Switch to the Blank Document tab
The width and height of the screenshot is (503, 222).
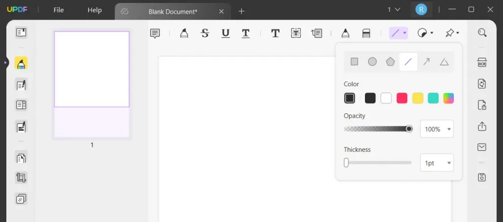(172, 11)
